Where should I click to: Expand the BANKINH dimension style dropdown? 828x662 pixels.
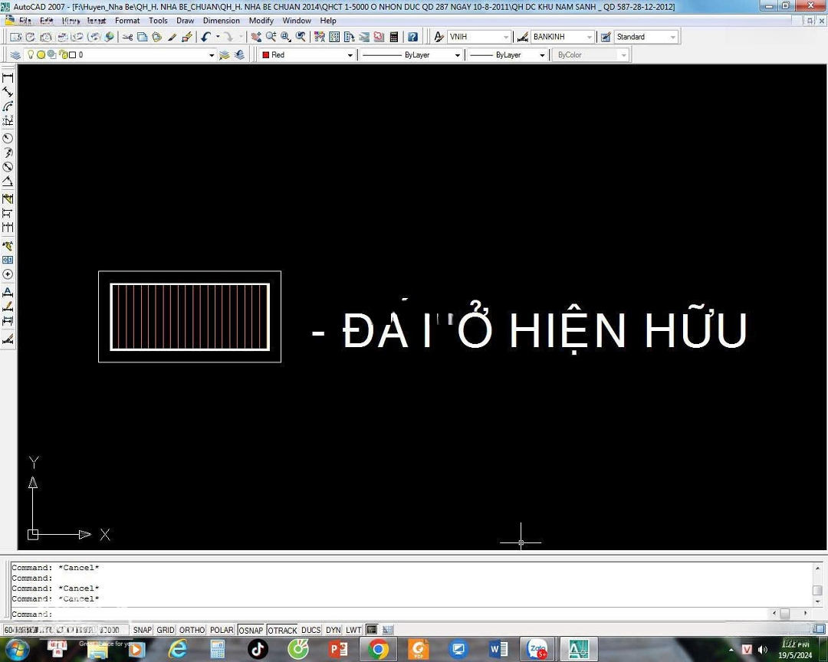[589, 37]
